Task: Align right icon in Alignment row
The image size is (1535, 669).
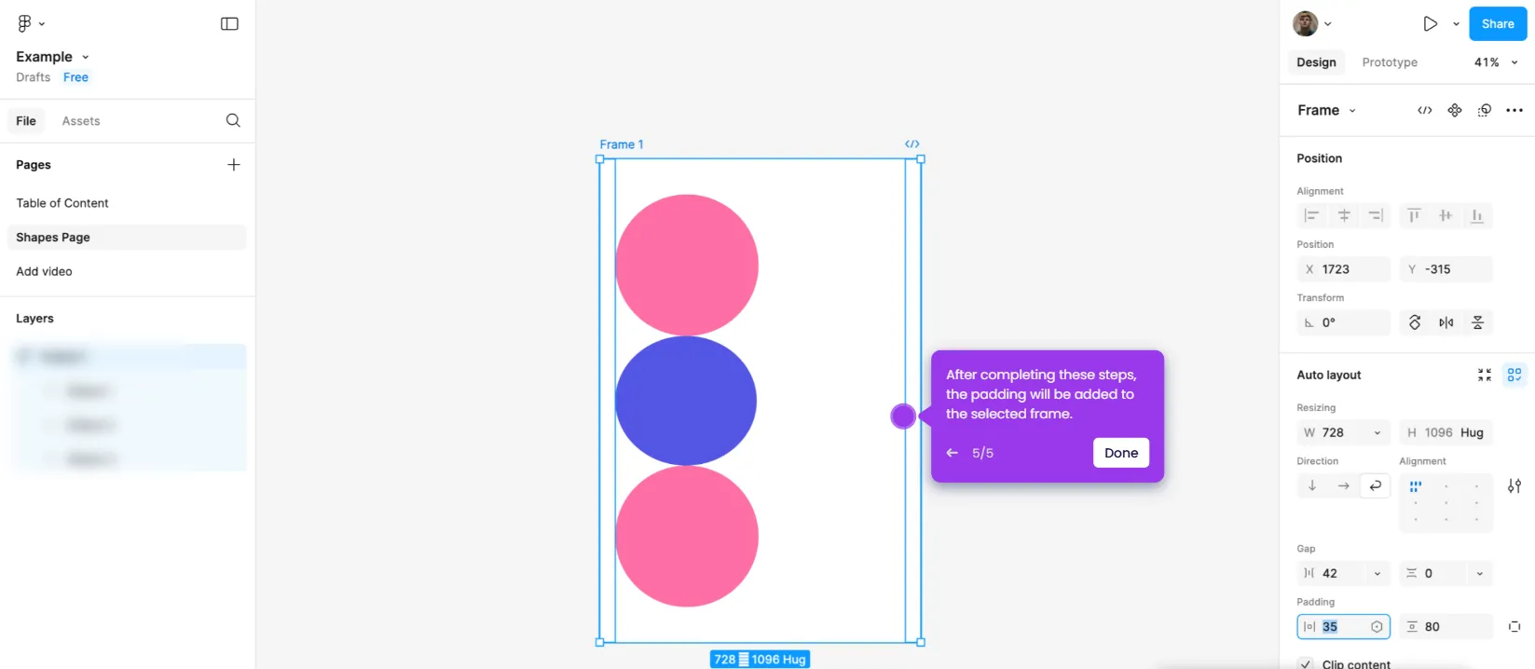Action: (x=1376, y=215)
